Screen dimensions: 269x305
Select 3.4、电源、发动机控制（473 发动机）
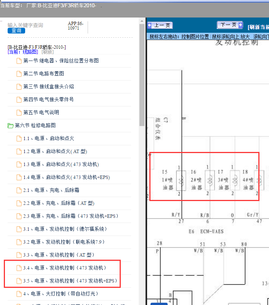click(x=65, y=268)
